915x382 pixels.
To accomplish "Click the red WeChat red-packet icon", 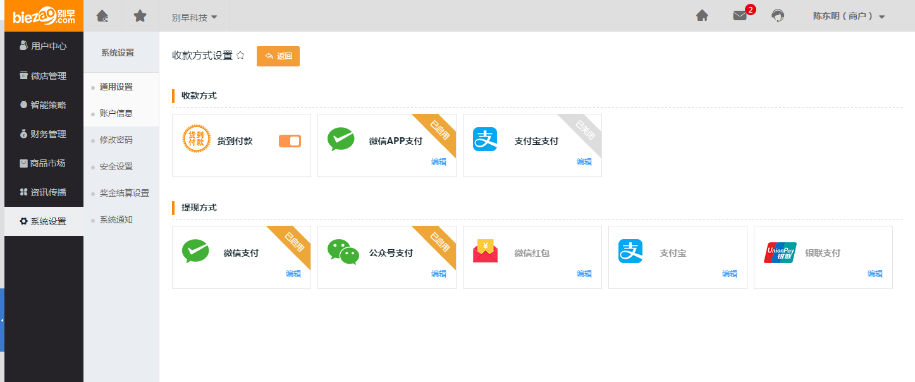I will (485, 252).
